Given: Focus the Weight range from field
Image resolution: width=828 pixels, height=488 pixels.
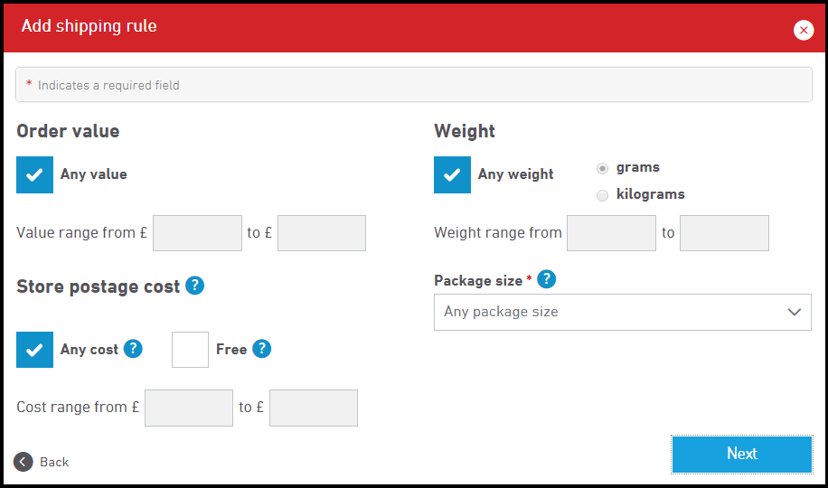Looking at the screenshot, I should pyautogui.click(x=611, y=233).
